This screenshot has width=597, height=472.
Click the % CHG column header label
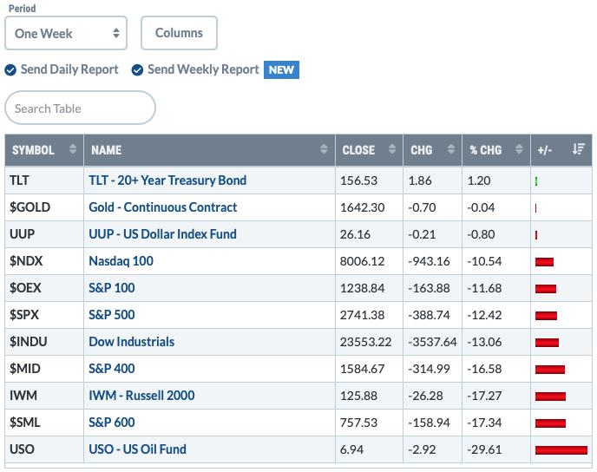pyautogui.click(x=485, y=150)
